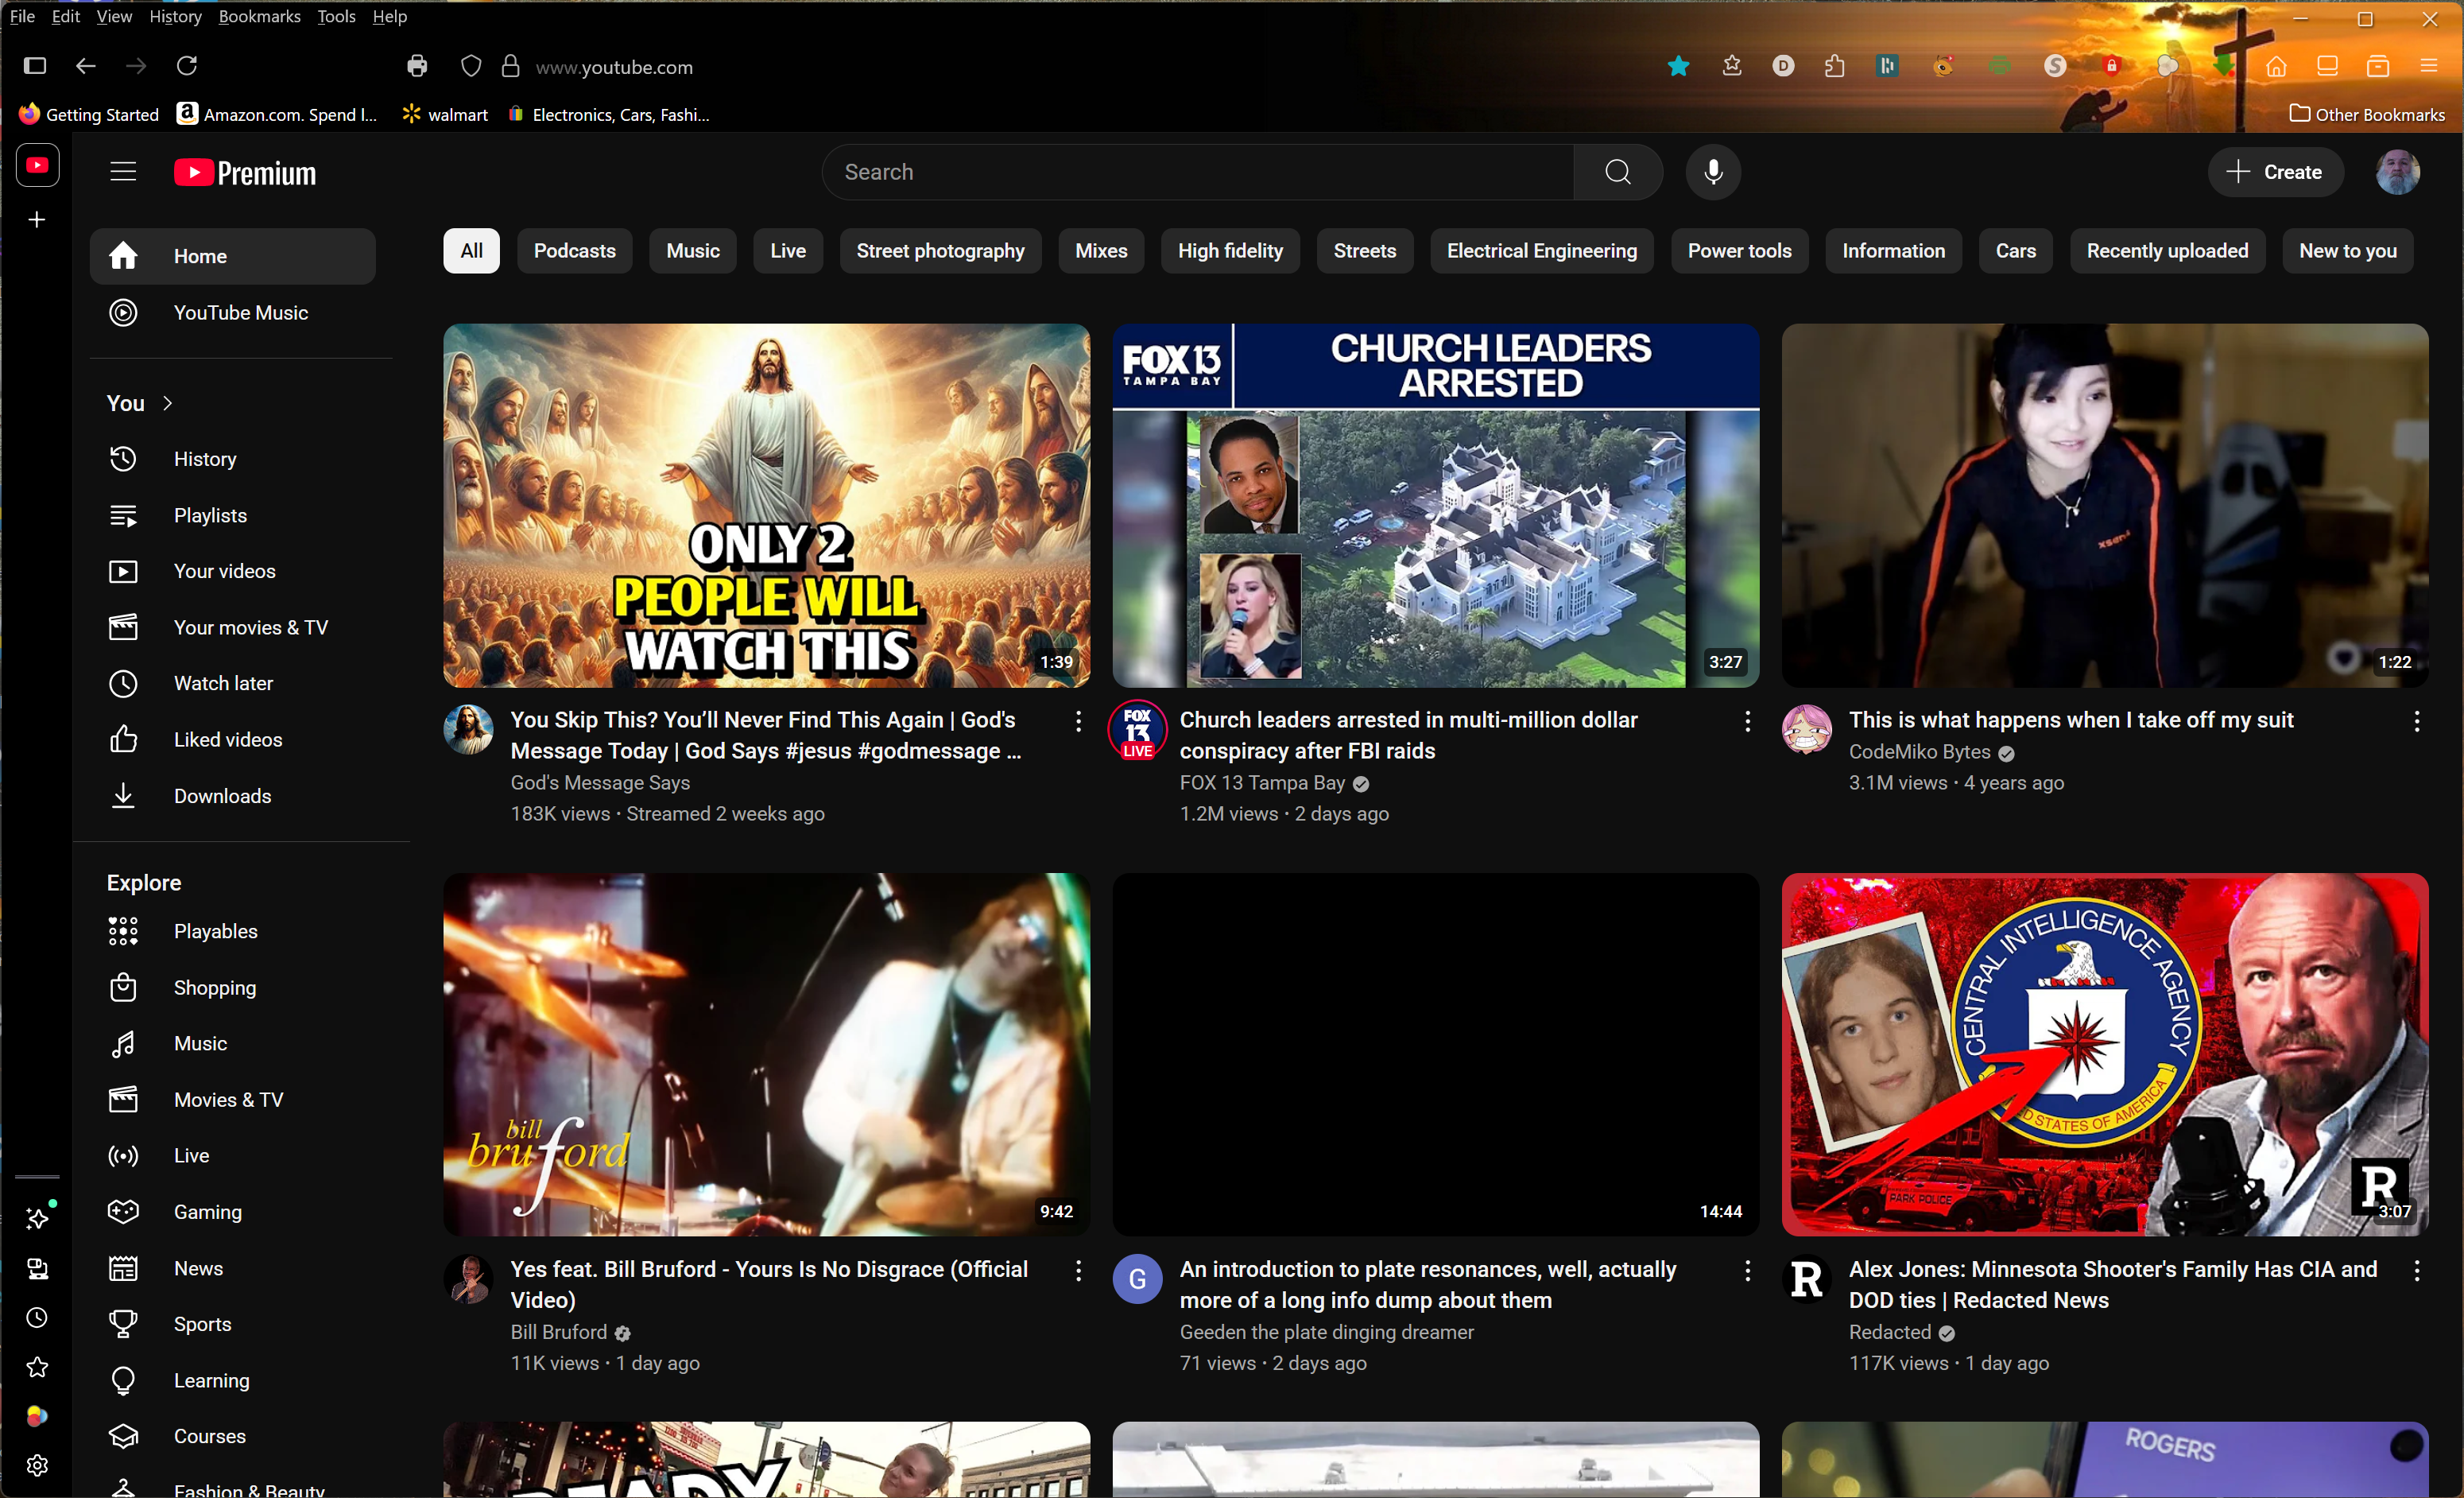Open the History sidebar item

click(205, 460)
